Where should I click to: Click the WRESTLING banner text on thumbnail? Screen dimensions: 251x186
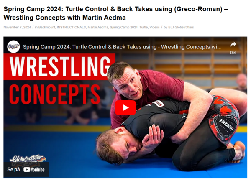[x=60, y=66]
